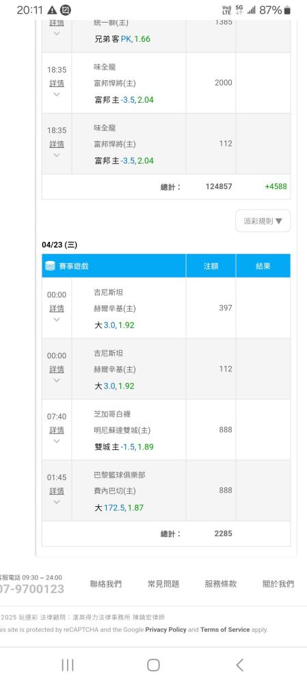Open 常見問題 footer link
The height and width of the screenshot is (685, 307).
(x=163, y=584)
